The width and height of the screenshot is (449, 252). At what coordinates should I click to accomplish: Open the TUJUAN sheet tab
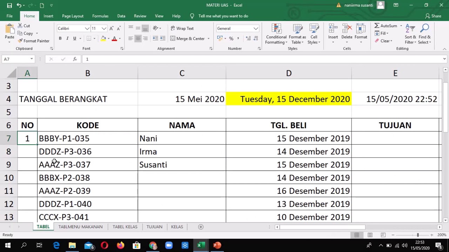click(154, 227)
